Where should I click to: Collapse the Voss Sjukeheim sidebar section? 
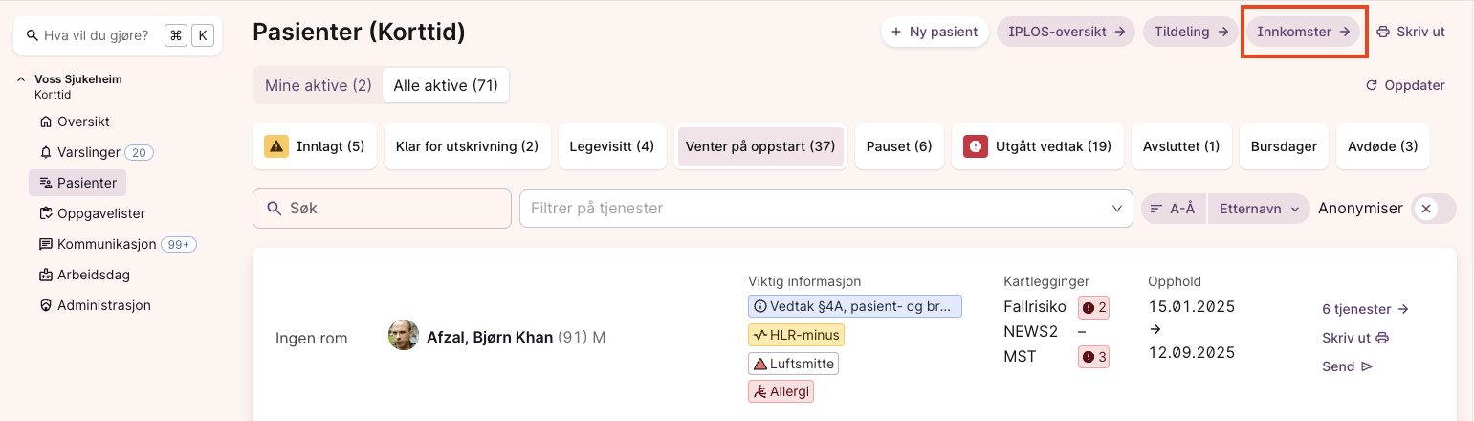pos(21,79)
